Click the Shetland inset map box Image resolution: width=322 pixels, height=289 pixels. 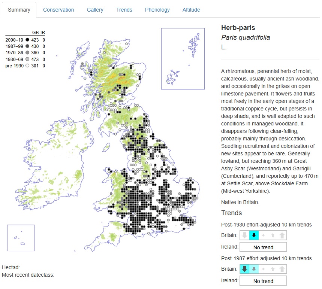pyautogui.click(x=183, y=59)
